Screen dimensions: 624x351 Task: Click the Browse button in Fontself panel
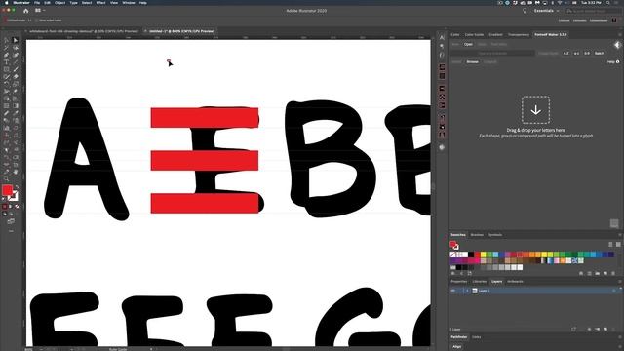tap(472, 62)
